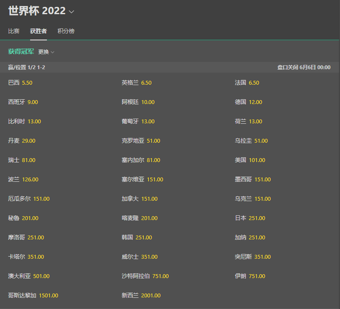340x309 pixels.
Task: Choose 加纳 odds 251.00
Action: click(x=250, y=237)
